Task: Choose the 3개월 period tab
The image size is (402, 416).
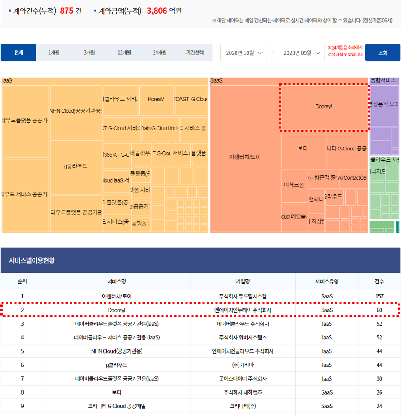Action: tap(89, 53)
